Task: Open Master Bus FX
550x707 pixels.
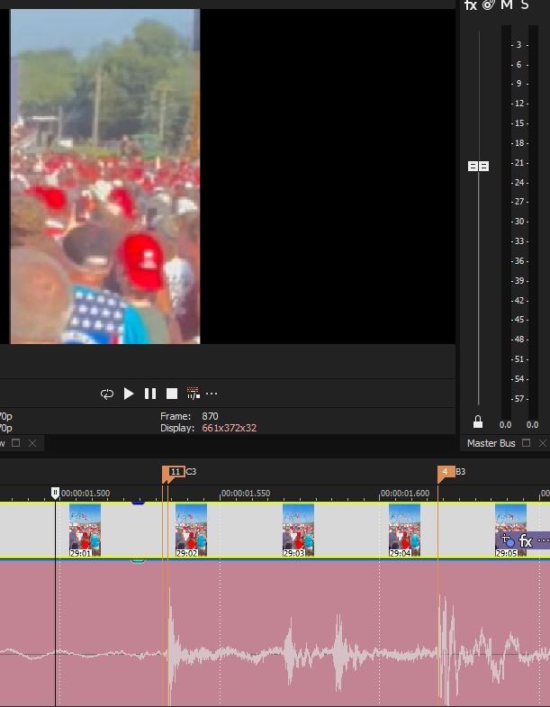Action: point(470,5)
